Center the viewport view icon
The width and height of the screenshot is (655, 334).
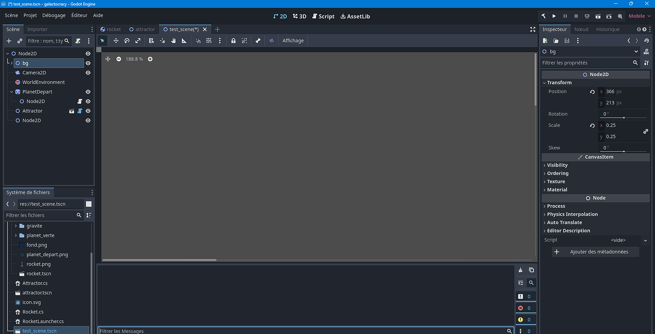[x=108, y=59]
